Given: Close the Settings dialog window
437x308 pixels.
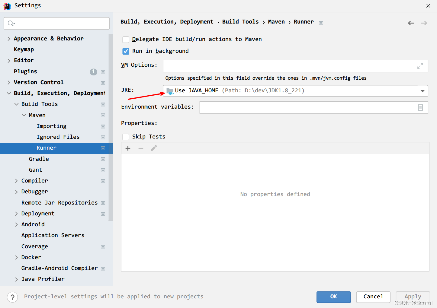Looking at the screenshot, I should pyautogui.click(x=428, y=6).
